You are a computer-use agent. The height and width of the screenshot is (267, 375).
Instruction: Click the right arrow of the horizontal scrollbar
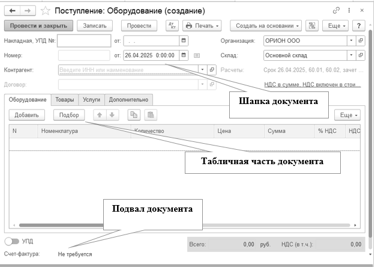coord(355,226)
